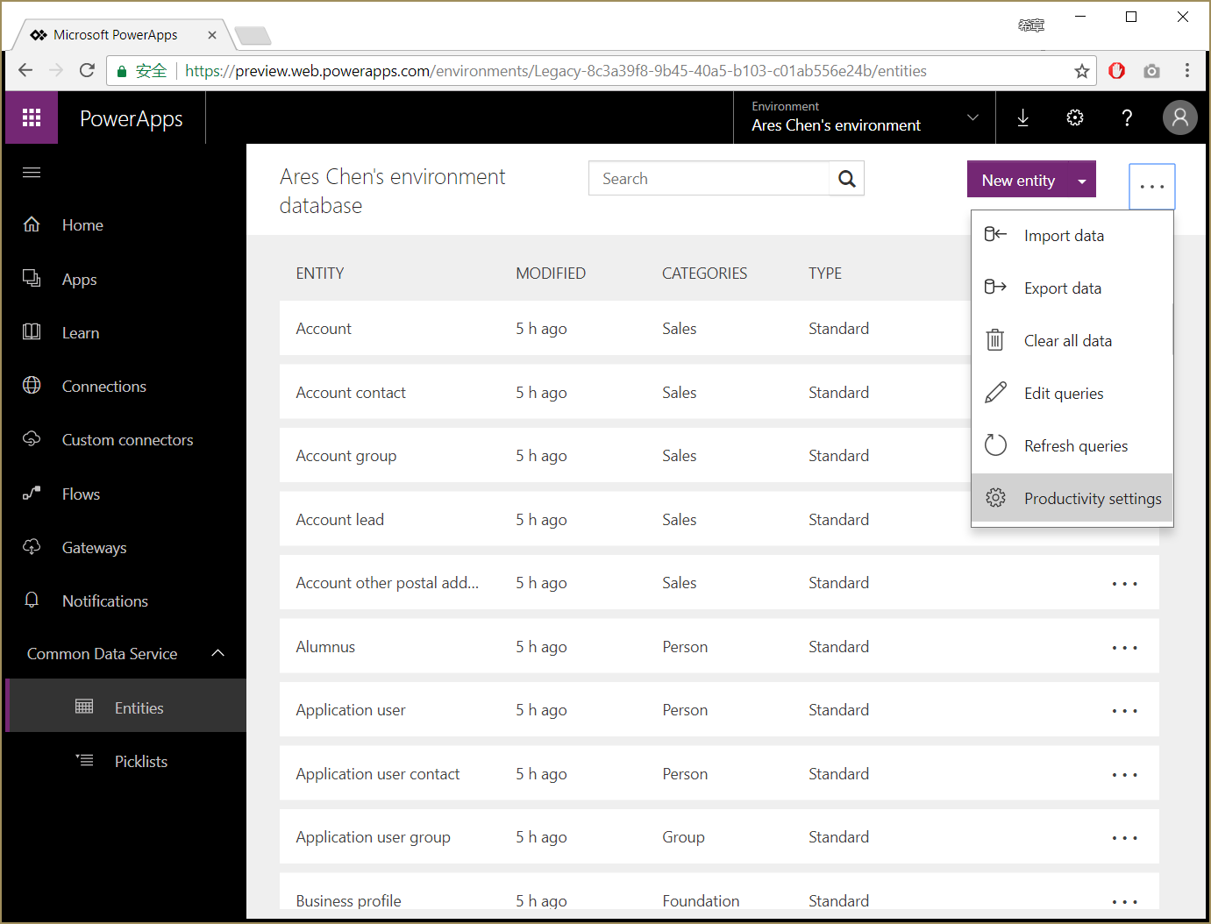The width and height of the screenshot is (1211, 924).
Task: Reload the page in browser
Action: (87, 71)
